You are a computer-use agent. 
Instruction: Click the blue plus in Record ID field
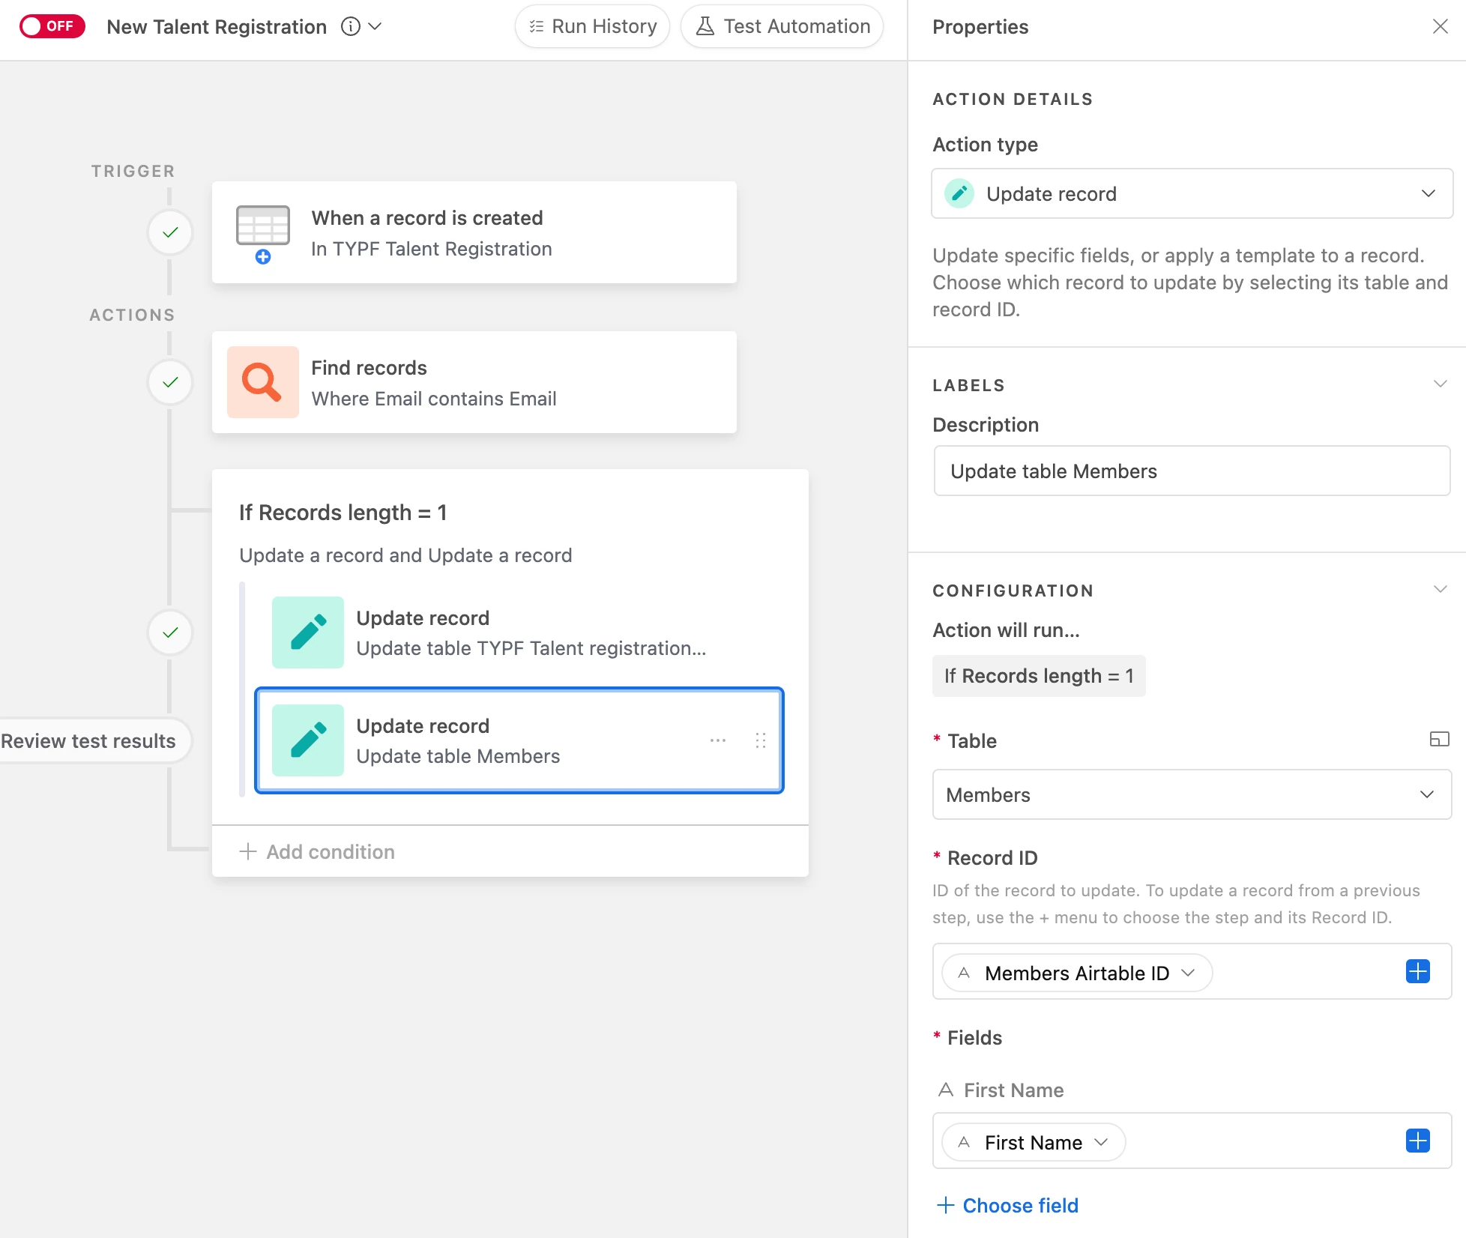coord(1417,972)
